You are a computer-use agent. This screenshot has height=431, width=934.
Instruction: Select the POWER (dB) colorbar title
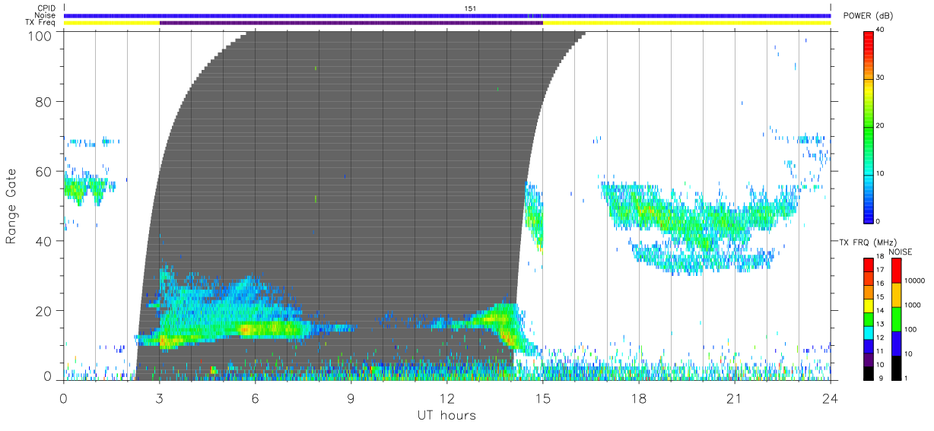click(868, 16)
